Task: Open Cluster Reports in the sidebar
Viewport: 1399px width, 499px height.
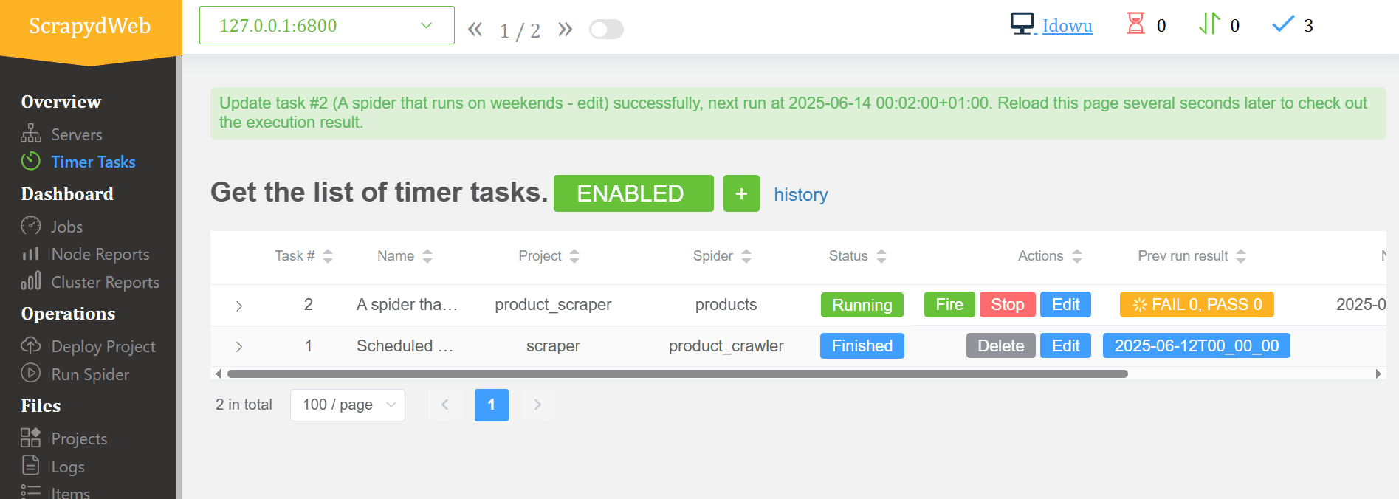Action: click(105, 282)
